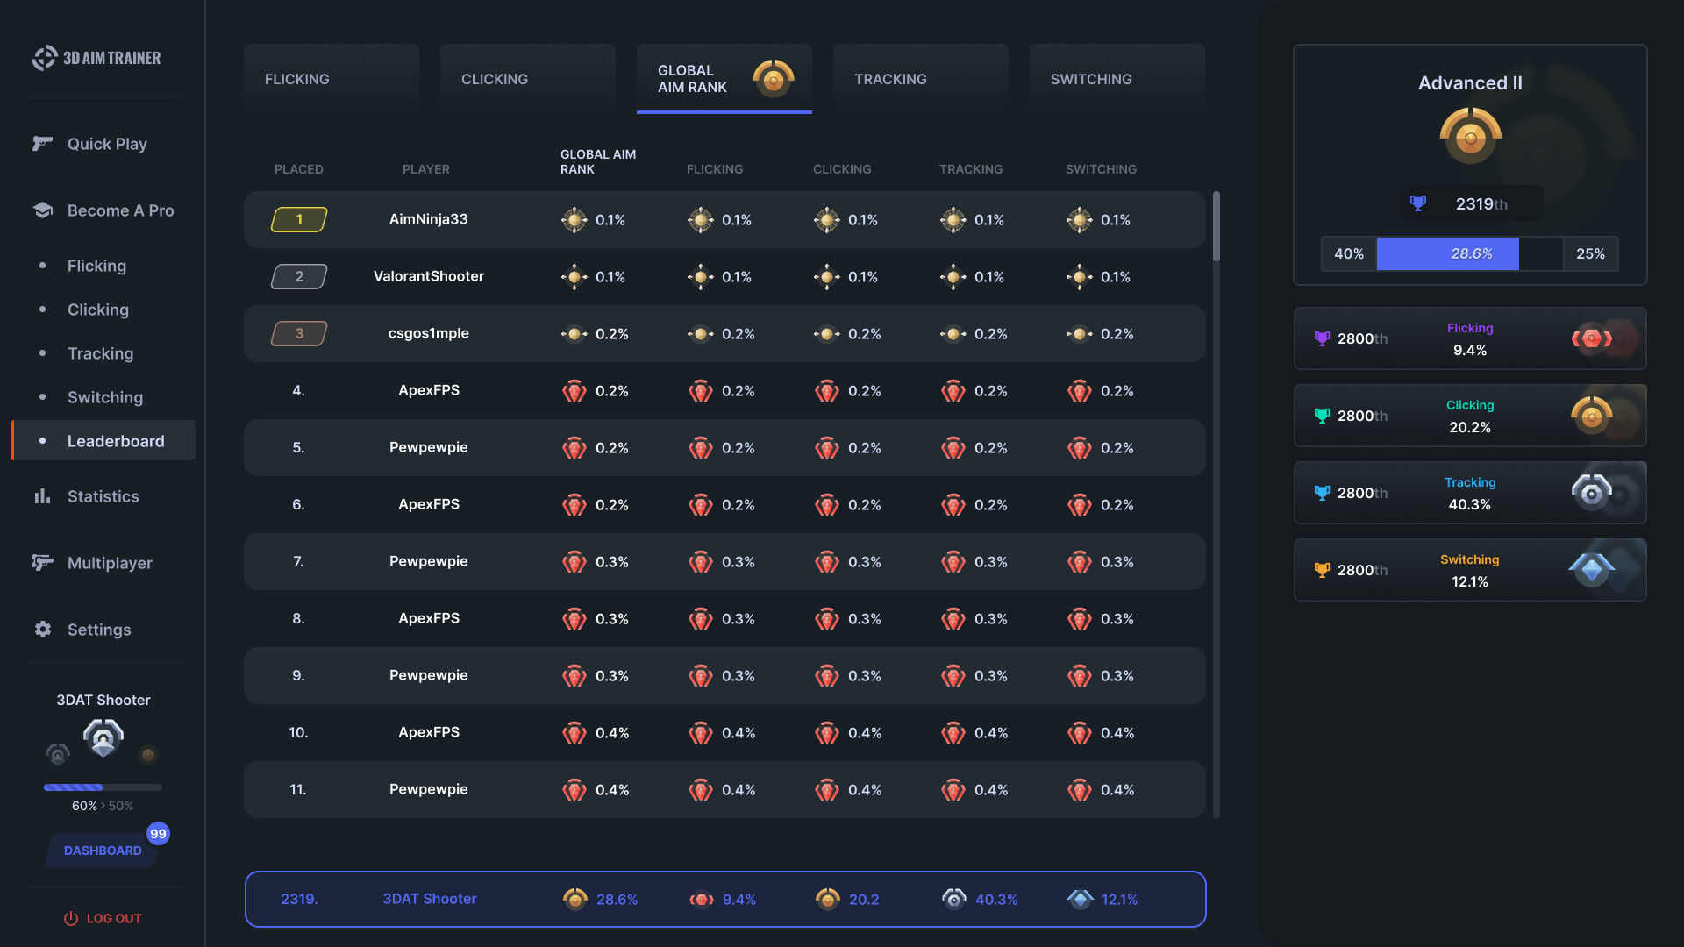The image size is (1684, 947).
Task: Click the AimNinja33 player row
Action: pos(725,218)
